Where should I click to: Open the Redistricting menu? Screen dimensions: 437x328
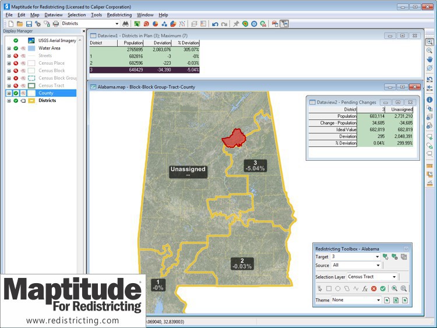tap(119, 15)
